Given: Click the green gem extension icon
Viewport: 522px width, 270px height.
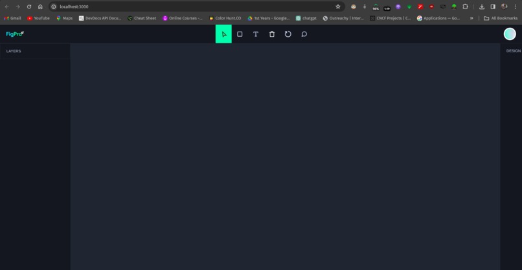Looking at the screenshot, I should coord(409,6).
